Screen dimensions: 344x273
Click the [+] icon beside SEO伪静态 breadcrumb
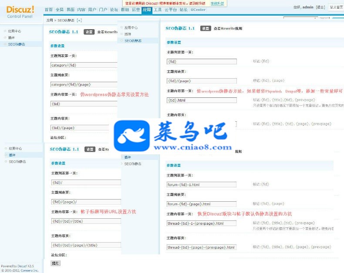pos(79,20)
